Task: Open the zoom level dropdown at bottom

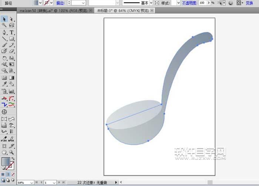Action: pyautogui.click(x=31, y=183)
